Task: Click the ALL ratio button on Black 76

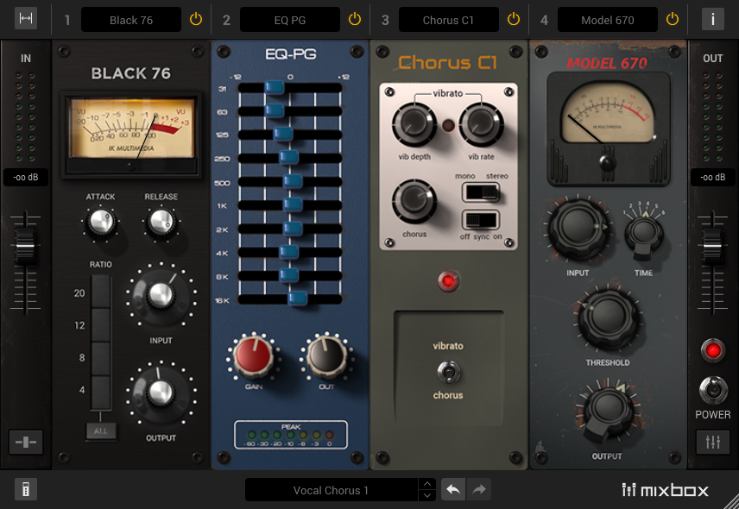Action: coord(100,430)
